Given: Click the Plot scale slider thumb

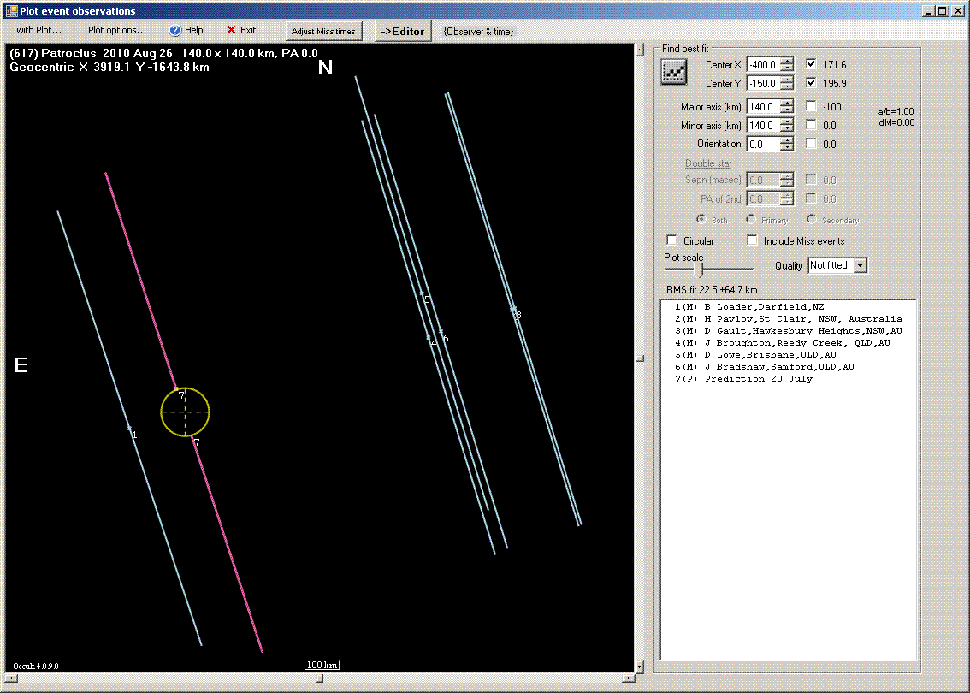Looking at the screenshot, I should point(699,269).
